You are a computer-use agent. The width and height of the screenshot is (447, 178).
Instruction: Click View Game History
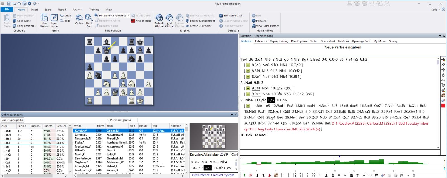(x=265, y=26)
